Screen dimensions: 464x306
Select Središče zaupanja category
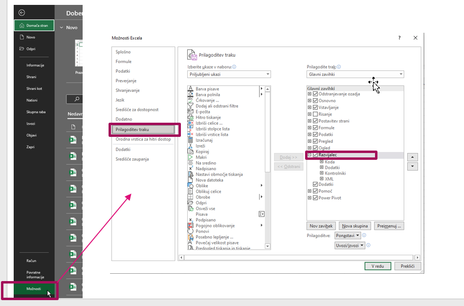(x=132, y=159)
